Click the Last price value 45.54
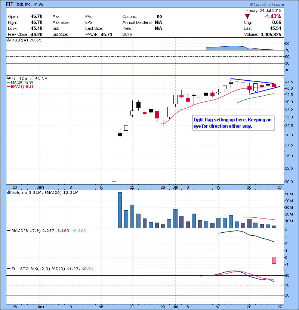The height and width of the screenshot is (310, 299). 275,28
